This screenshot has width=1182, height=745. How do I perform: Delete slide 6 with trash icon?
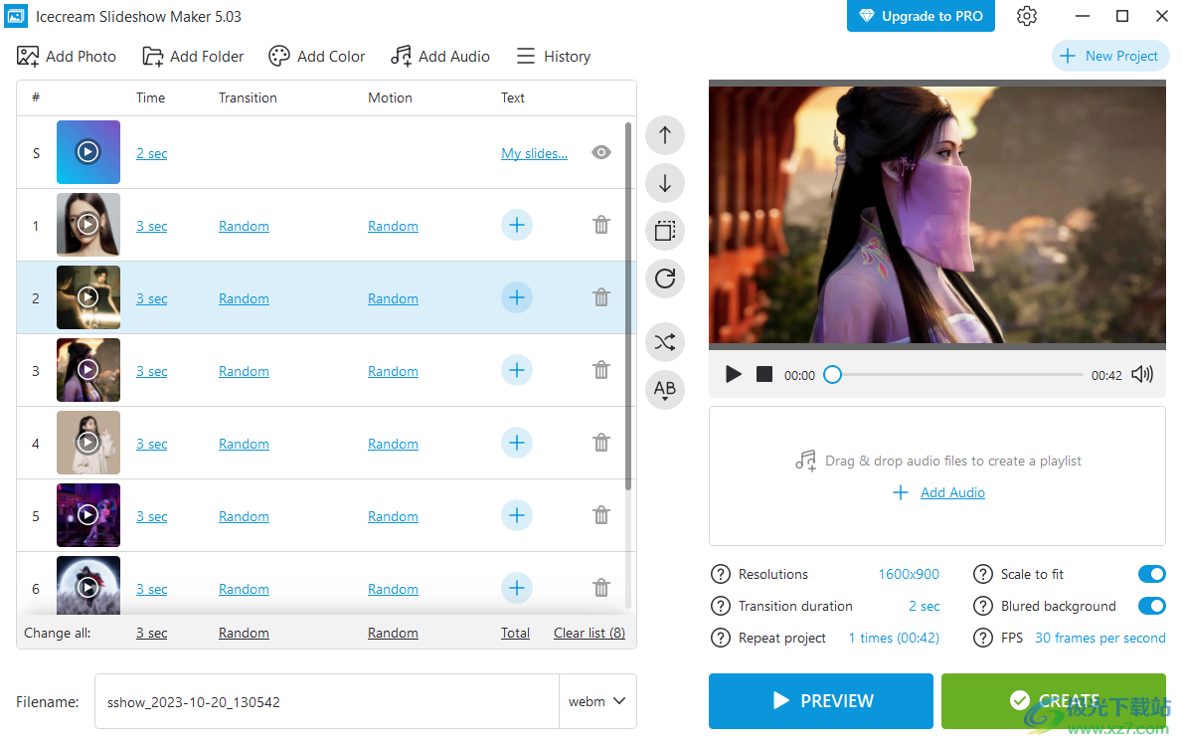[x=600, y=588]
